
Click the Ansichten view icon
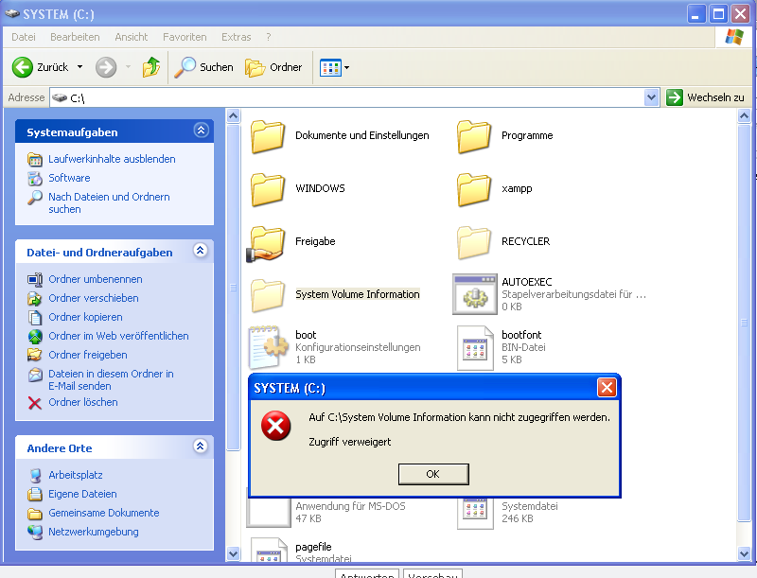coord(330,67)
